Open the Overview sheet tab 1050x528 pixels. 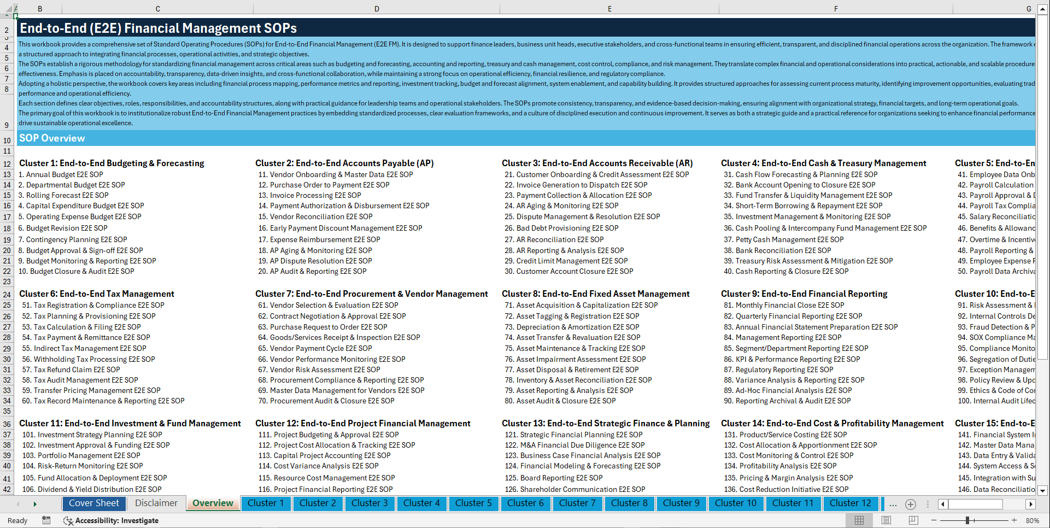coord(212,503)
